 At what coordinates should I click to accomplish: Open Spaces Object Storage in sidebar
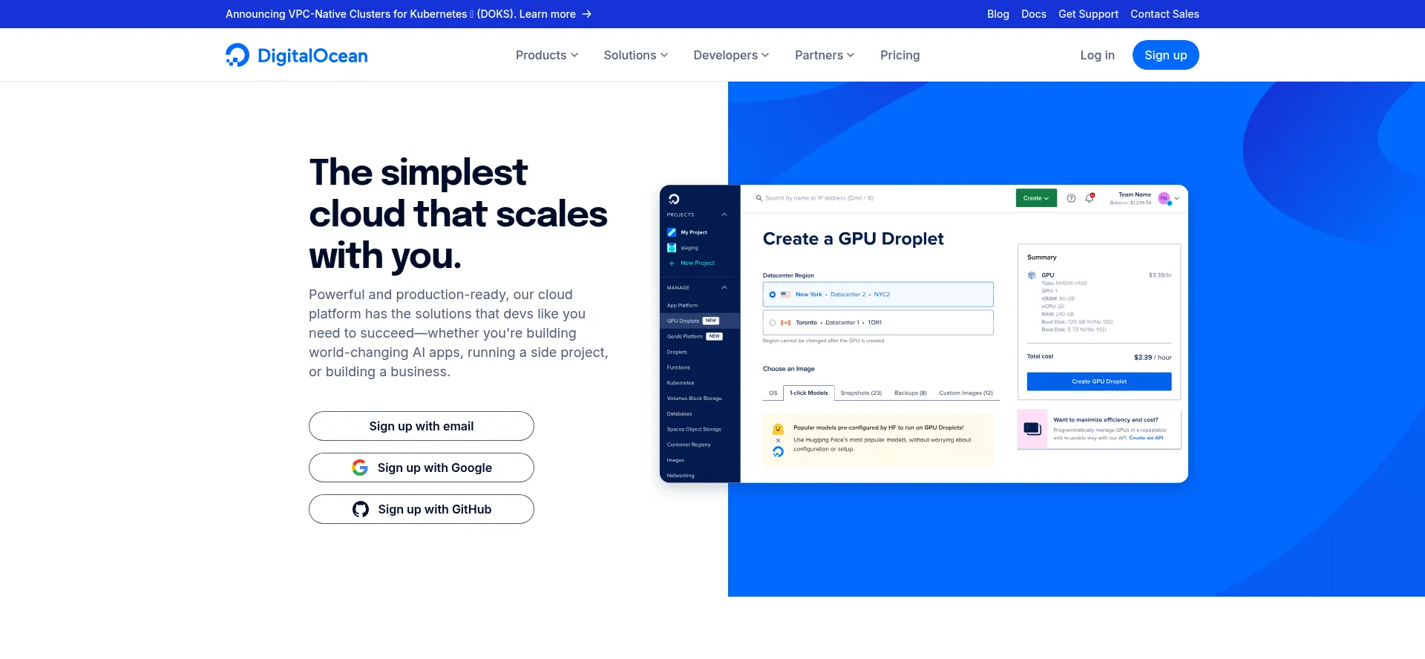tap(694, 429)
